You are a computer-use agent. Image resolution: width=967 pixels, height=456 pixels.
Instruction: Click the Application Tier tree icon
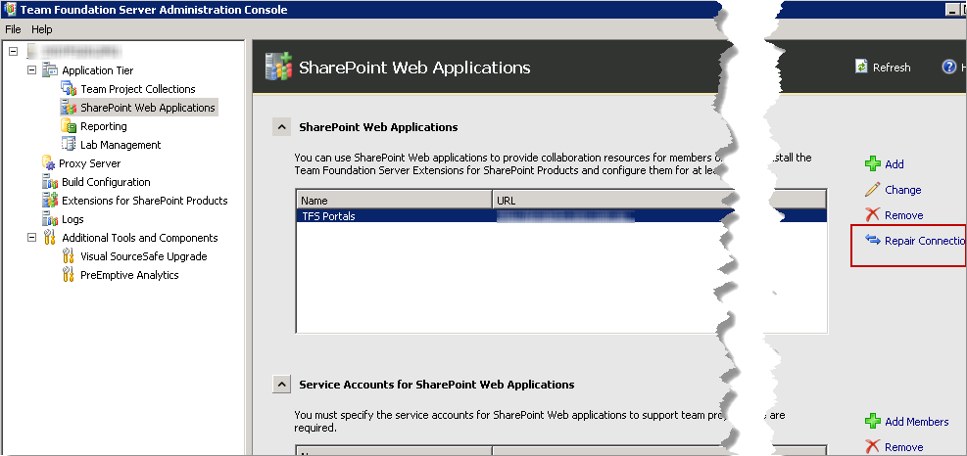click(49, 70)
